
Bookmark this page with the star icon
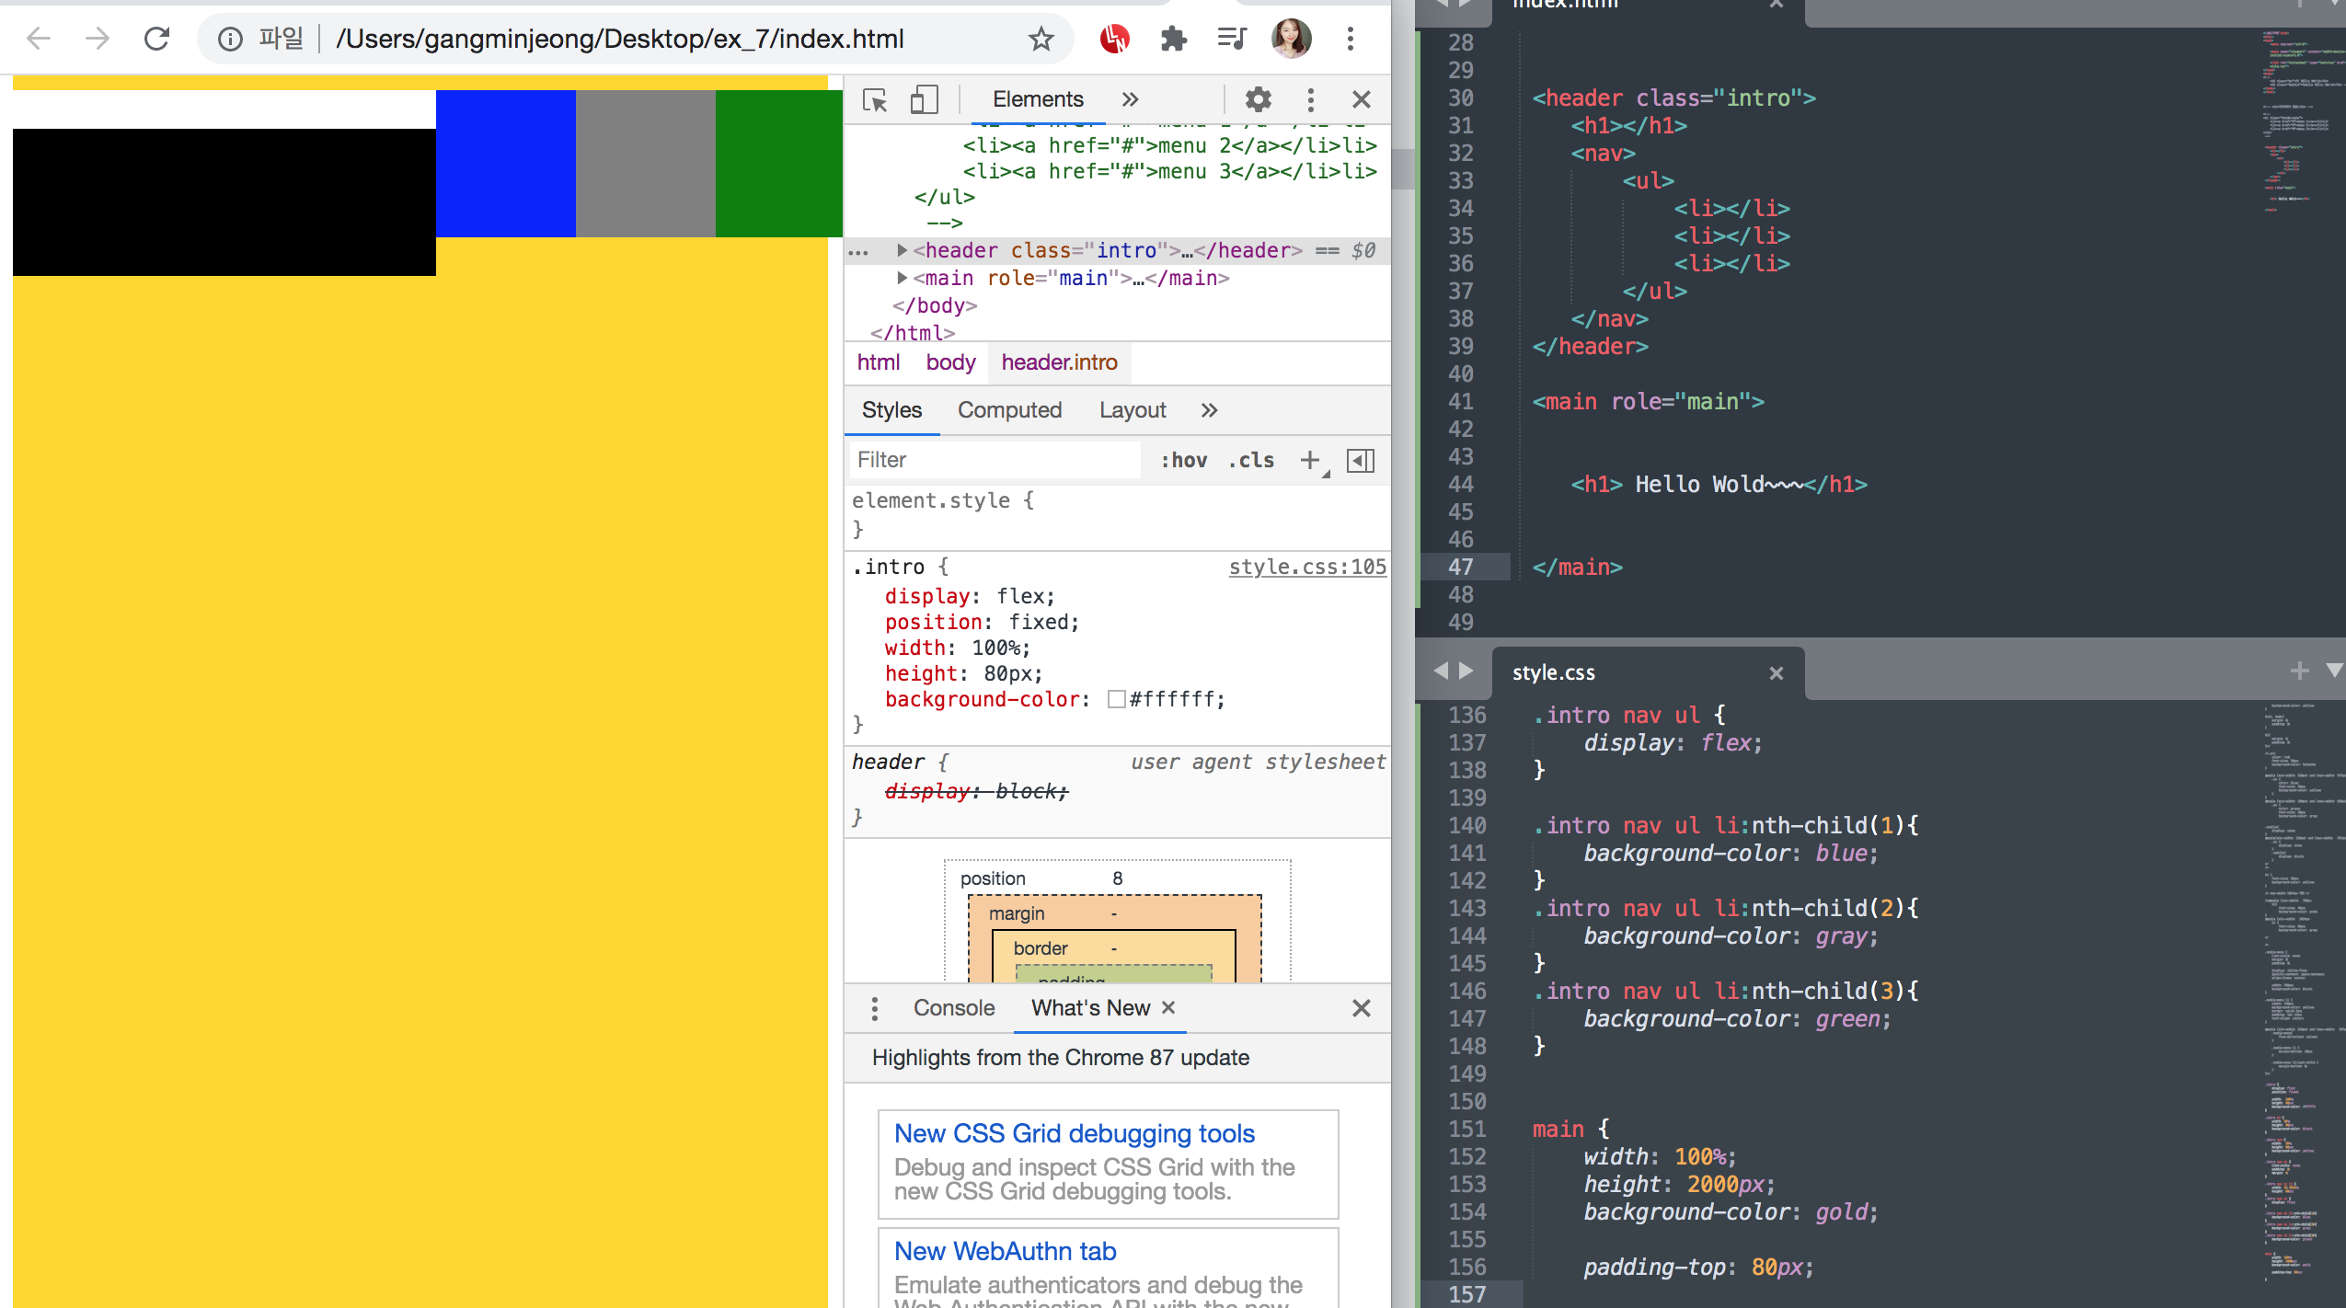[1041, 39]
